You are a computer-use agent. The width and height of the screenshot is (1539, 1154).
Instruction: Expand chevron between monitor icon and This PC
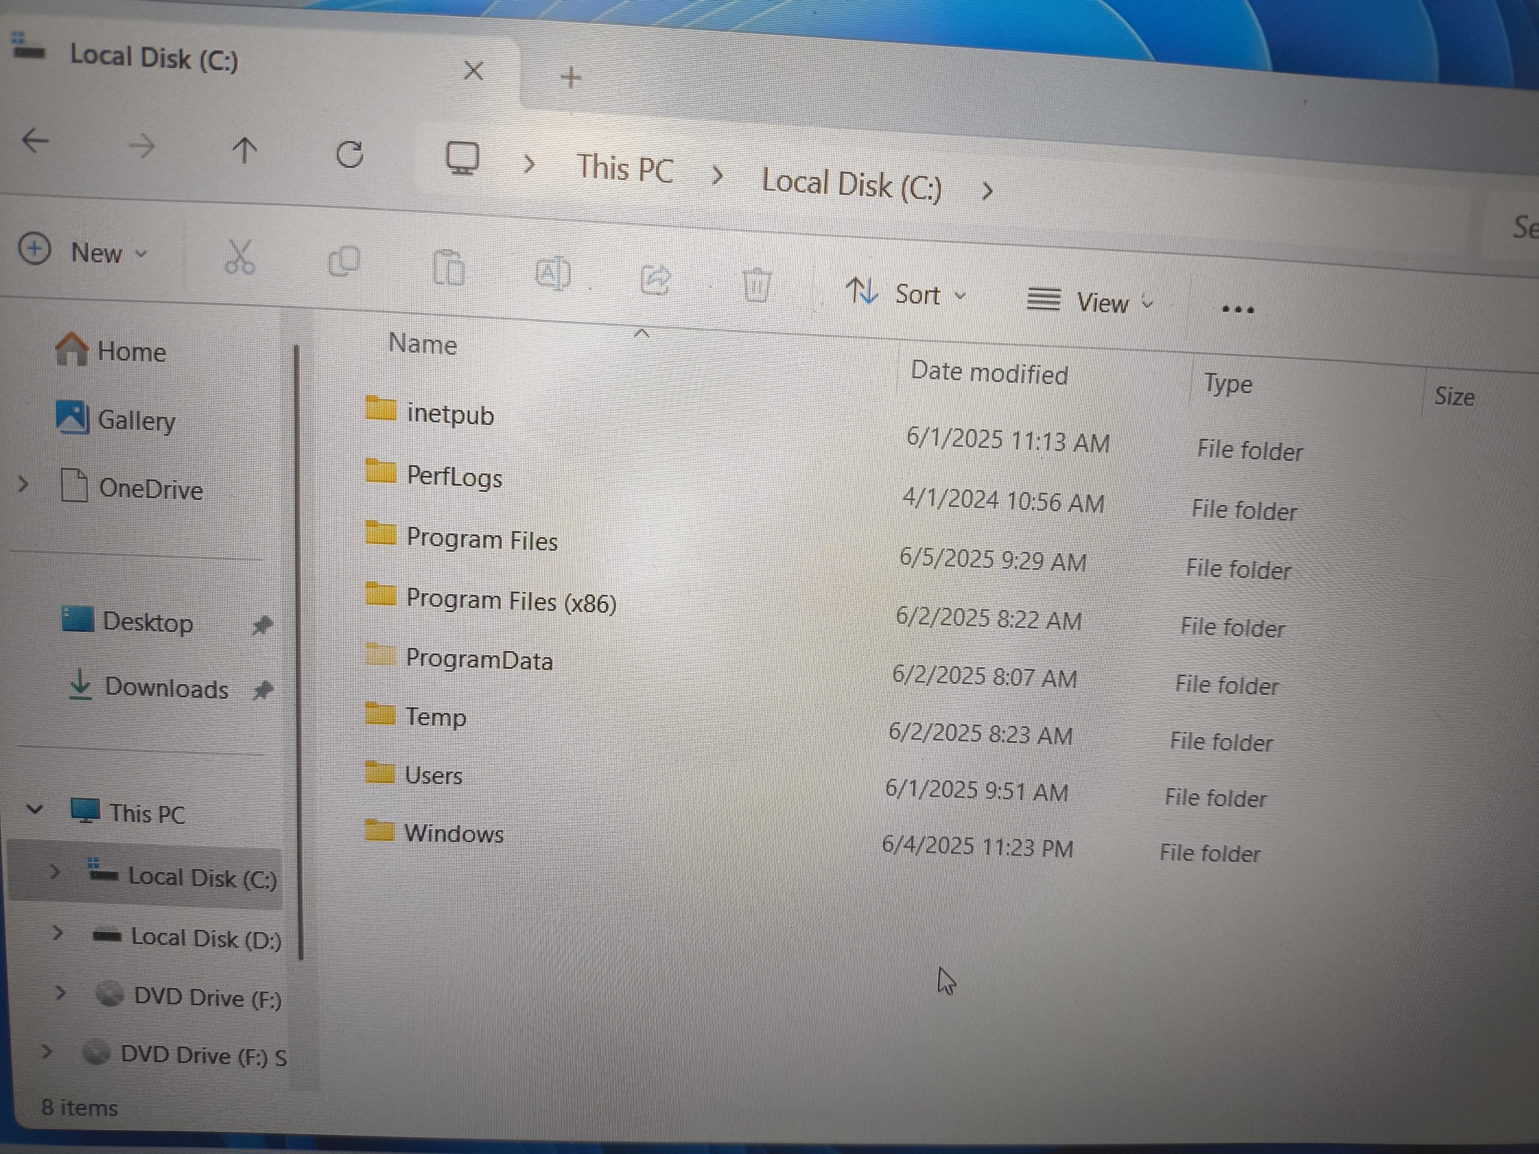[x=529, y=165]
